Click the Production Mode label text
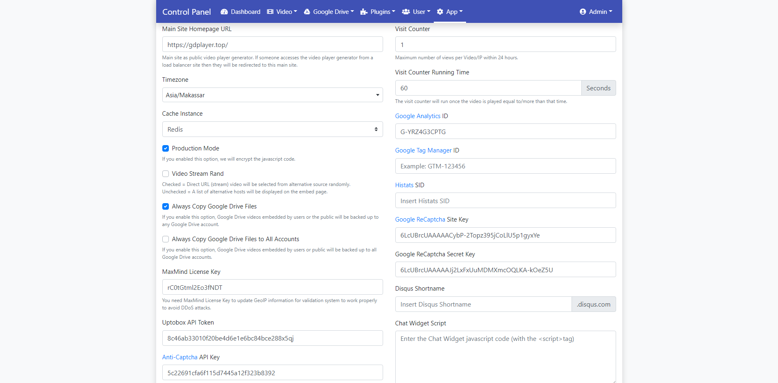The width and height of the screenshot is (778, 383). (195, 148)
